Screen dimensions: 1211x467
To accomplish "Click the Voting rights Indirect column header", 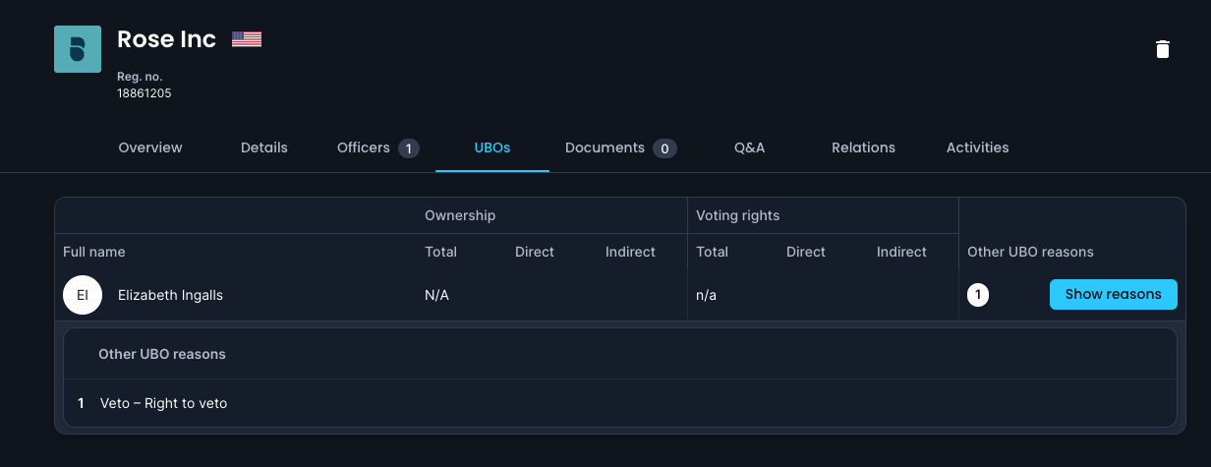I will pyautogui.click(x=901, y=252).
